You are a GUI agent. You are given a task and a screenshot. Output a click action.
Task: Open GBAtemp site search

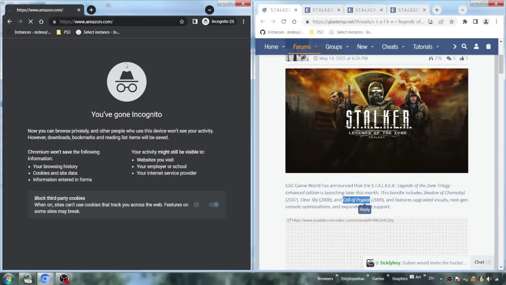(464, 47)
